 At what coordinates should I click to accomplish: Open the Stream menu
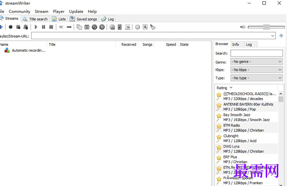(42, 11)
